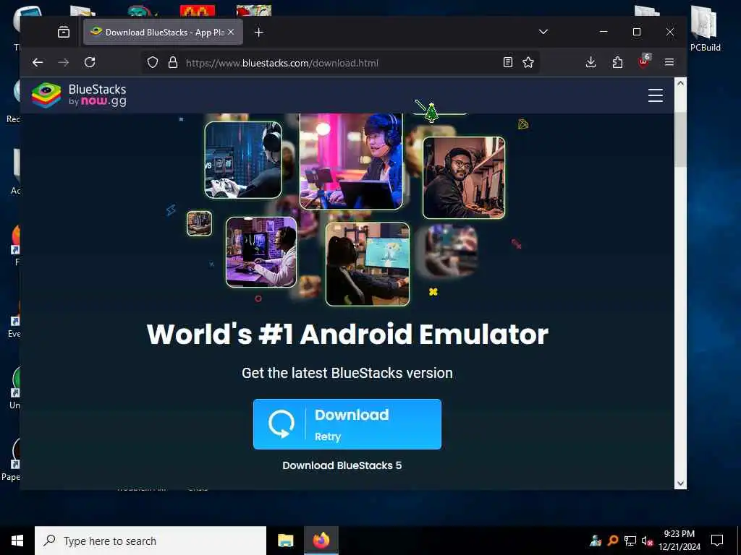Click the blue Download Retry button
The image size is (741, 555).
[347, 423]
